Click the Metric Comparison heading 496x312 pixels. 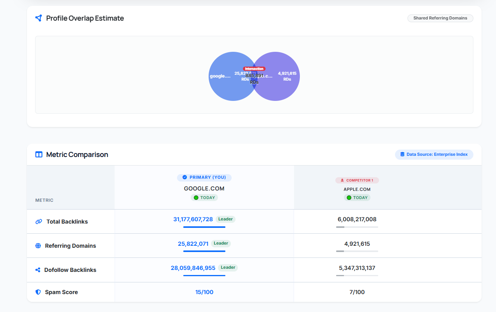tap(77, 155)
